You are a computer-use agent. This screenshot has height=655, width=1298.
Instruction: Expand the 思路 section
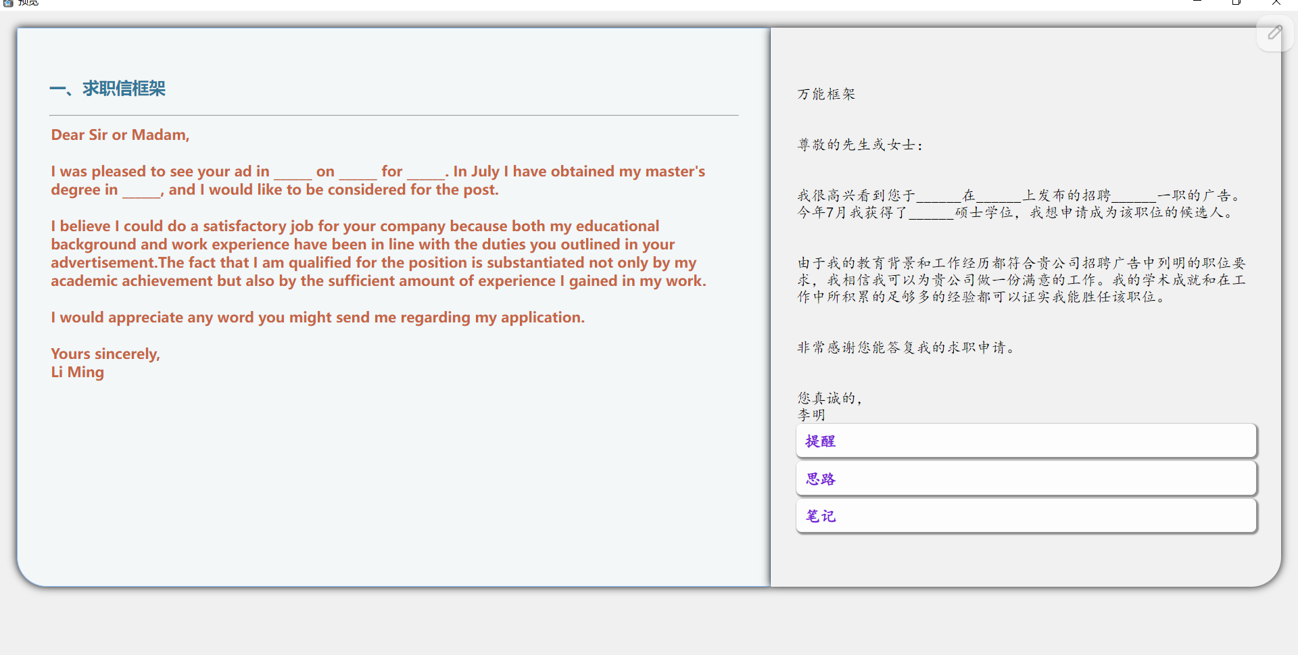[1026, 479]
